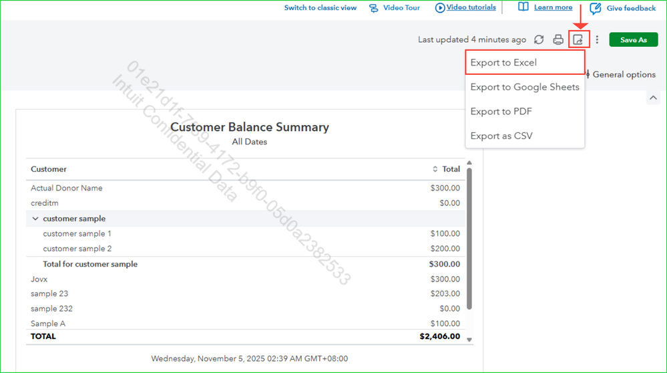Screen dimensions: 667x373
Task: Click the Total column header
Action: [451, 169]
